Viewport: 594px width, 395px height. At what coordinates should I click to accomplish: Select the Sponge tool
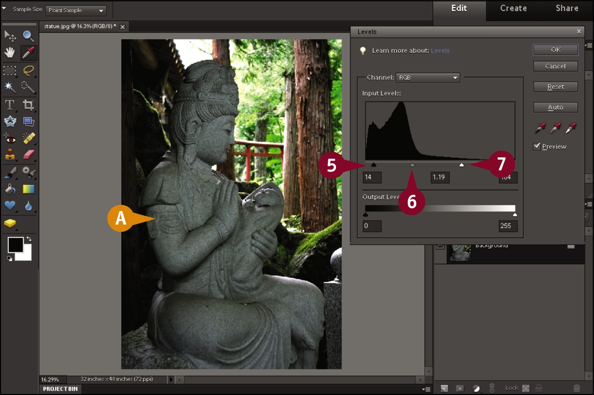[10, 223]
